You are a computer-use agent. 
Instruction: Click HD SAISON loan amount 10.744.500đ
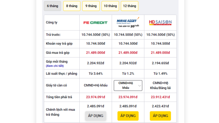coord(160,44)
